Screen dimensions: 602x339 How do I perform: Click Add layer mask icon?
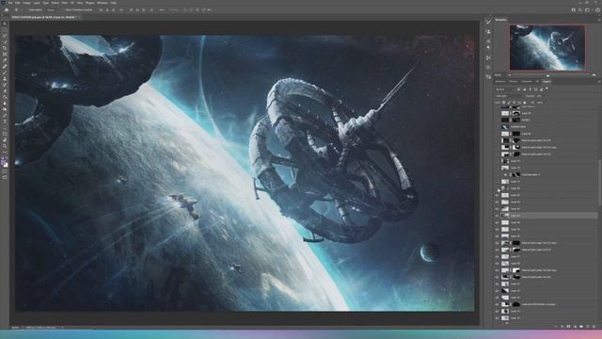pos(568,327)
